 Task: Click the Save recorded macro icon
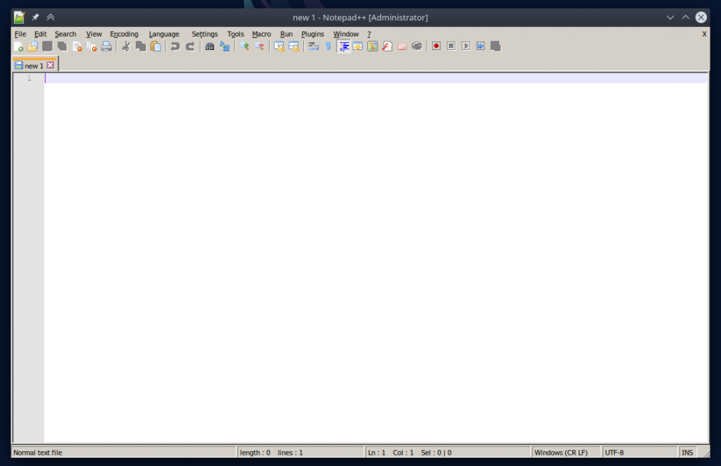pyautogui.click(x=495, y=46)
